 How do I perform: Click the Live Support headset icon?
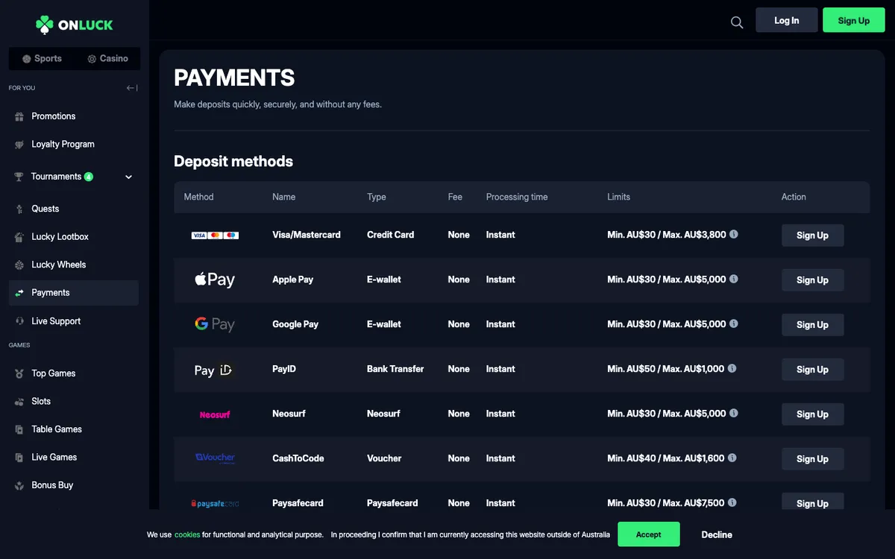(19, 321)
